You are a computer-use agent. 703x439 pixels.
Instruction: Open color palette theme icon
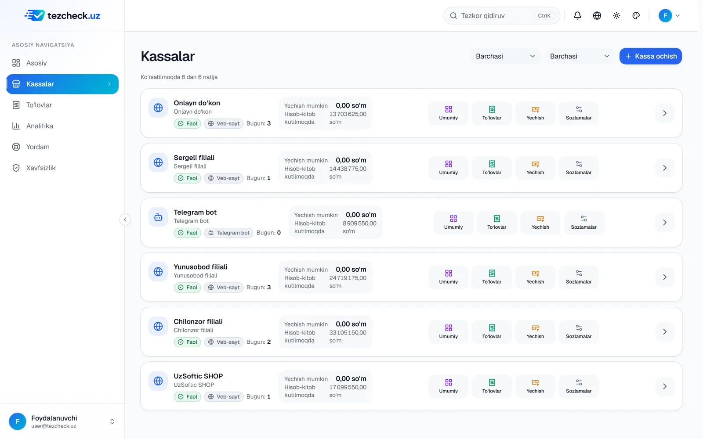pos(636,16)
